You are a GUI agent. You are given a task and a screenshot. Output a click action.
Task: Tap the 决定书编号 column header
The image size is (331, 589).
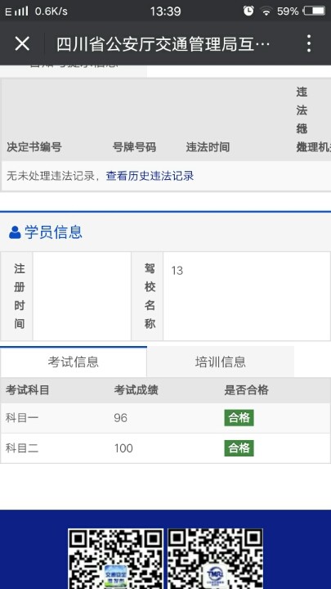pos(34,147)
